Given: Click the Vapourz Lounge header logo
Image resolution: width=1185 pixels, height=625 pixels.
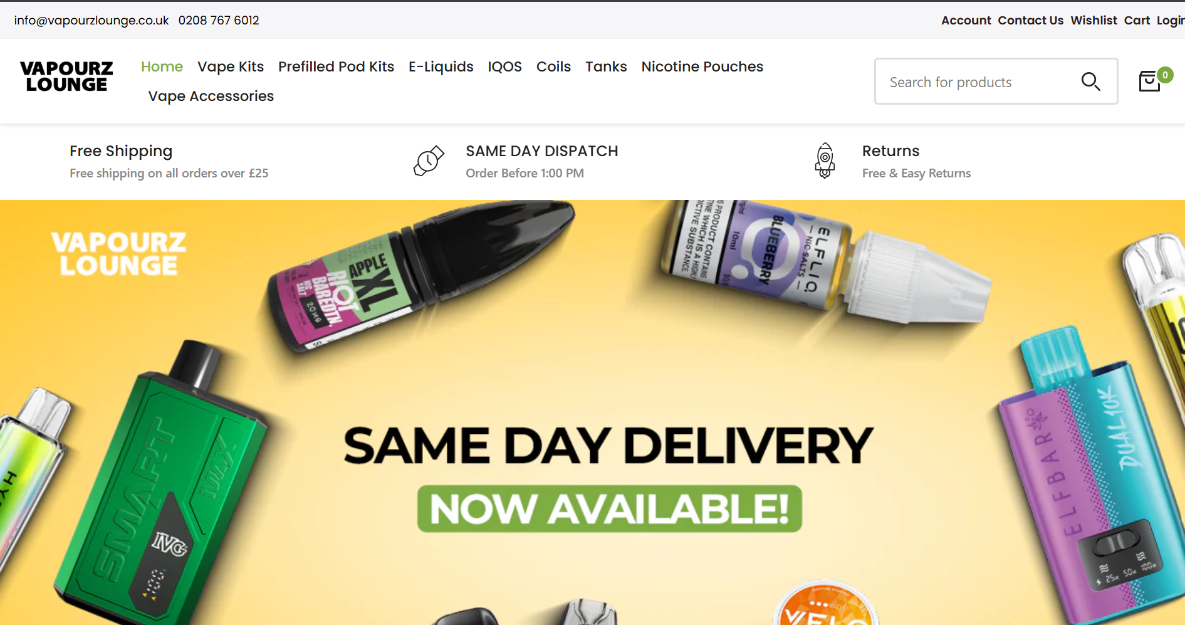Looking at the screenshot, I should [x=66, y=76].
